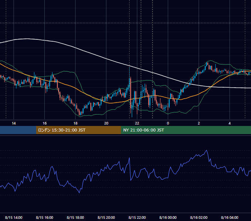Click the 8/16 02:00 date label

(199, 217)
